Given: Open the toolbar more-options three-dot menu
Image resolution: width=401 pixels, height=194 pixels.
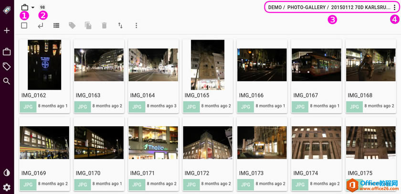Looking at the screenshot, I should 137,26.
